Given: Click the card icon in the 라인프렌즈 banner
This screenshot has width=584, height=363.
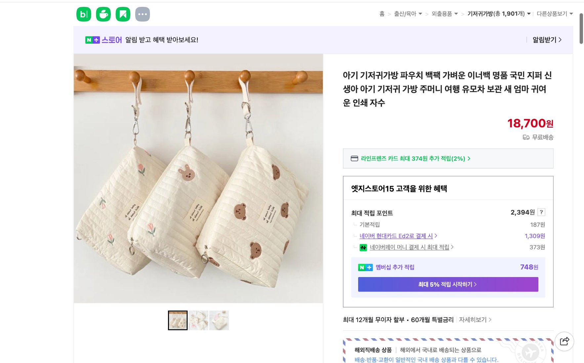Looking at the screenshot, I should pos(355,158).
